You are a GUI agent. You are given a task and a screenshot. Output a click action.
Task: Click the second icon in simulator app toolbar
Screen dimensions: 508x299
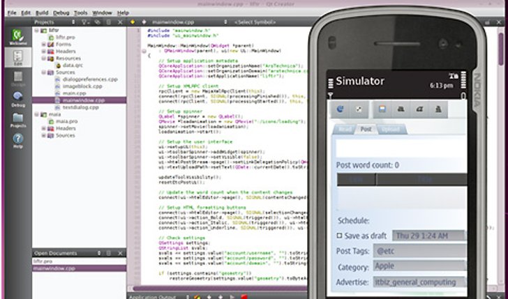tap(359, 109)
